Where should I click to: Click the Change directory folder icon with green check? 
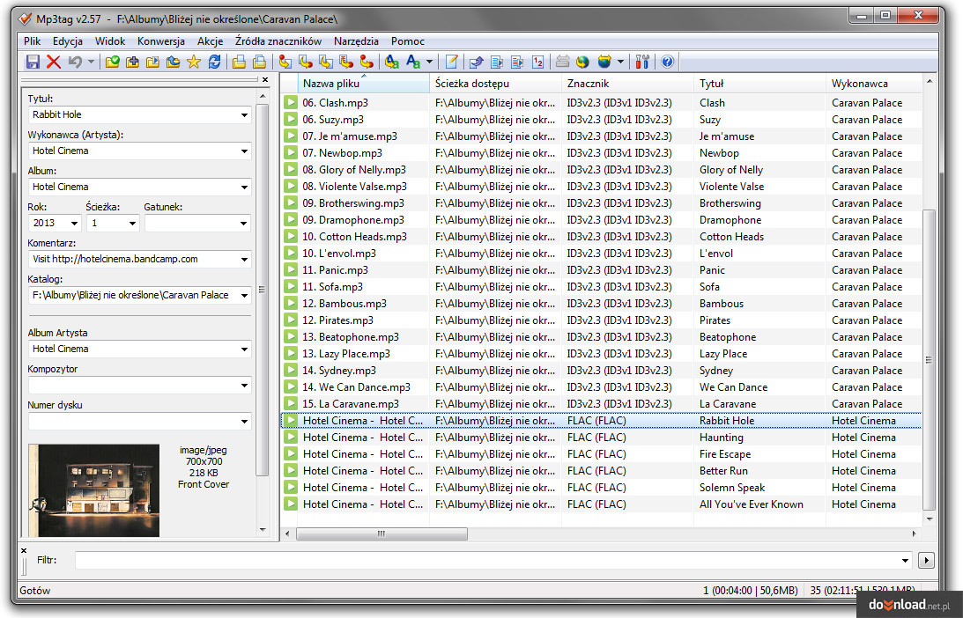112,62
